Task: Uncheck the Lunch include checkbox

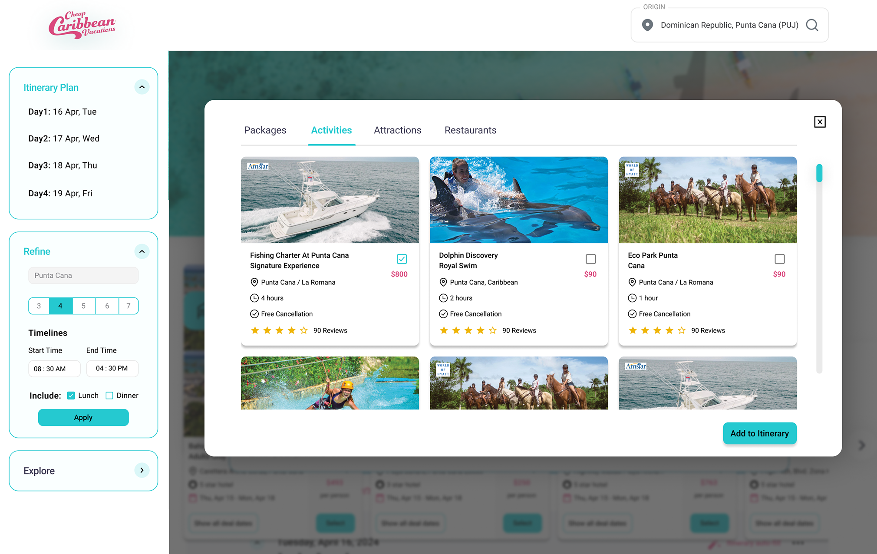Action: coord(71,396)
